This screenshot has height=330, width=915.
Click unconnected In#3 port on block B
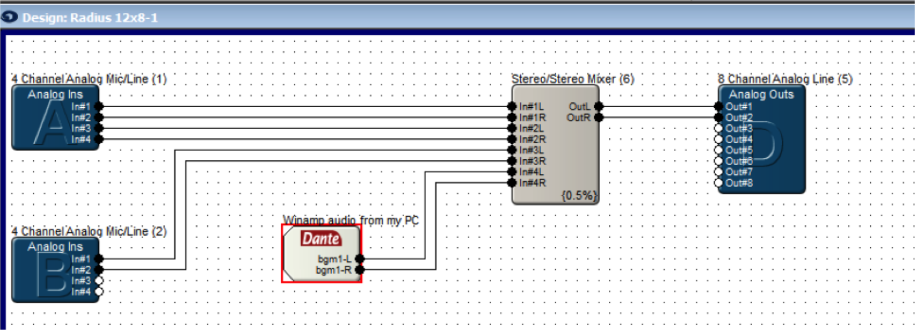pos(99,281)
